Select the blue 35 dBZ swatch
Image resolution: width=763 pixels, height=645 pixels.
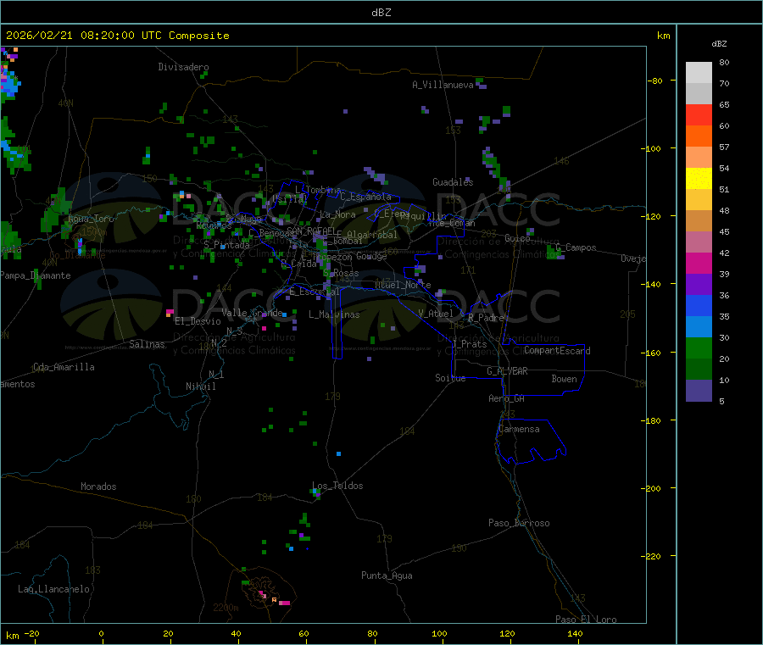[x=699, y=305]
